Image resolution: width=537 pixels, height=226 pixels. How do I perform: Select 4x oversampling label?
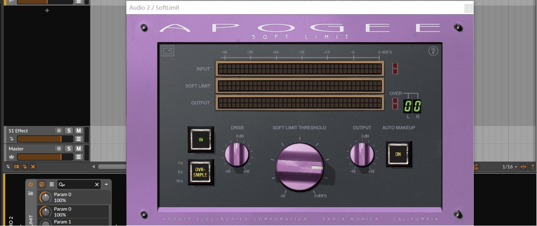coord(180,163)
